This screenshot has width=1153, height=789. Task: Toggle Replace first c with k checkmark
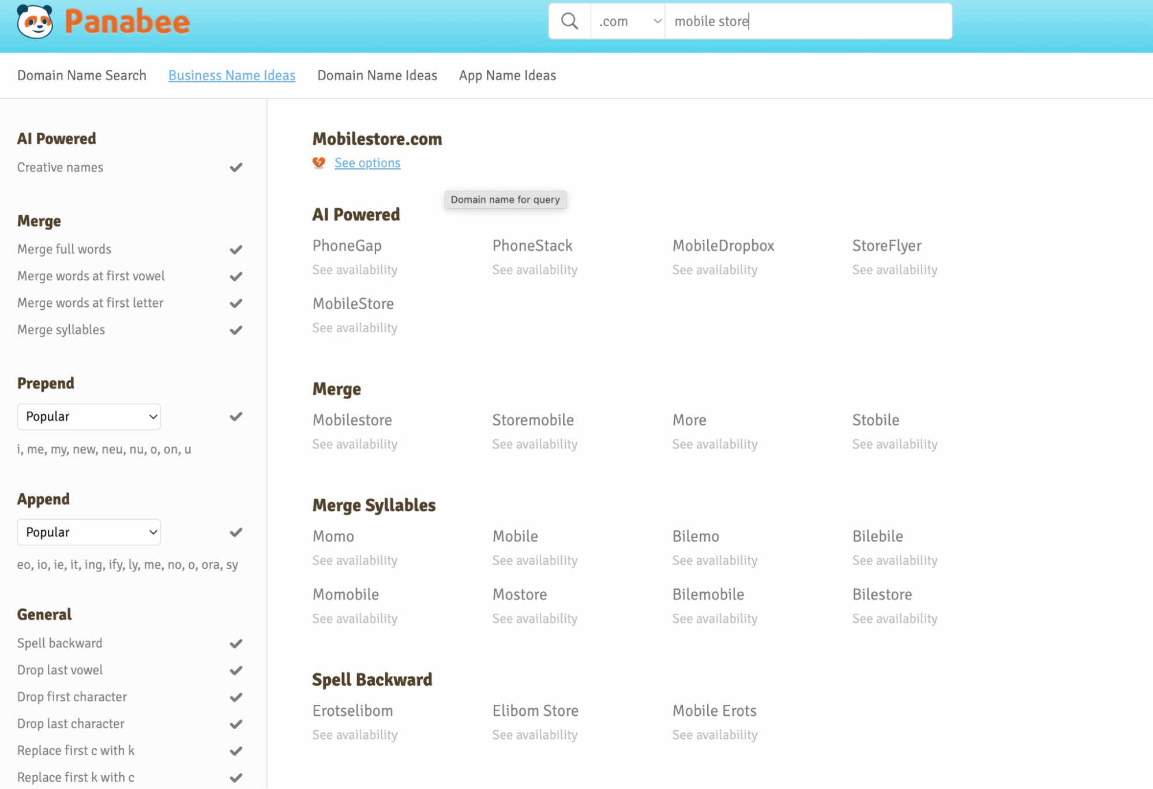(236, 750)
